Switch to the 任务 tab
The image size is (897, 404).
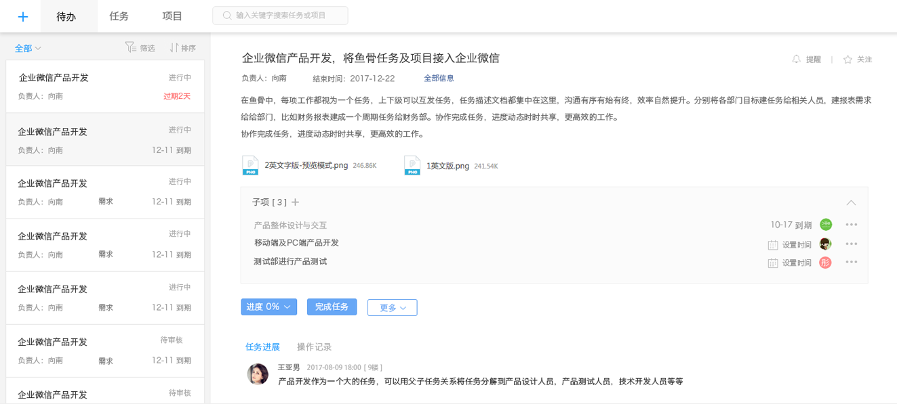pyautogui.click(x=119, y=16)
